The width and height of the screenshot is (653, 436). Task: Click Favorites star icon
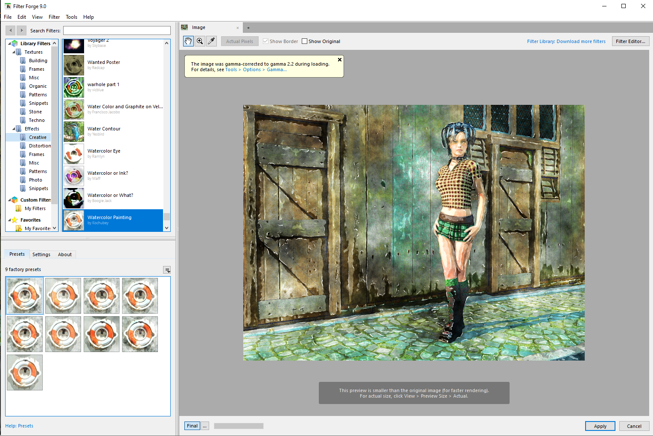pos(15,220)
